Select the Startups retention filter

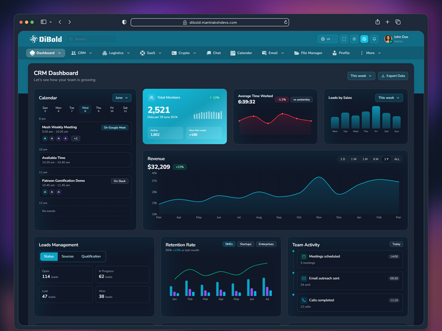245,244
